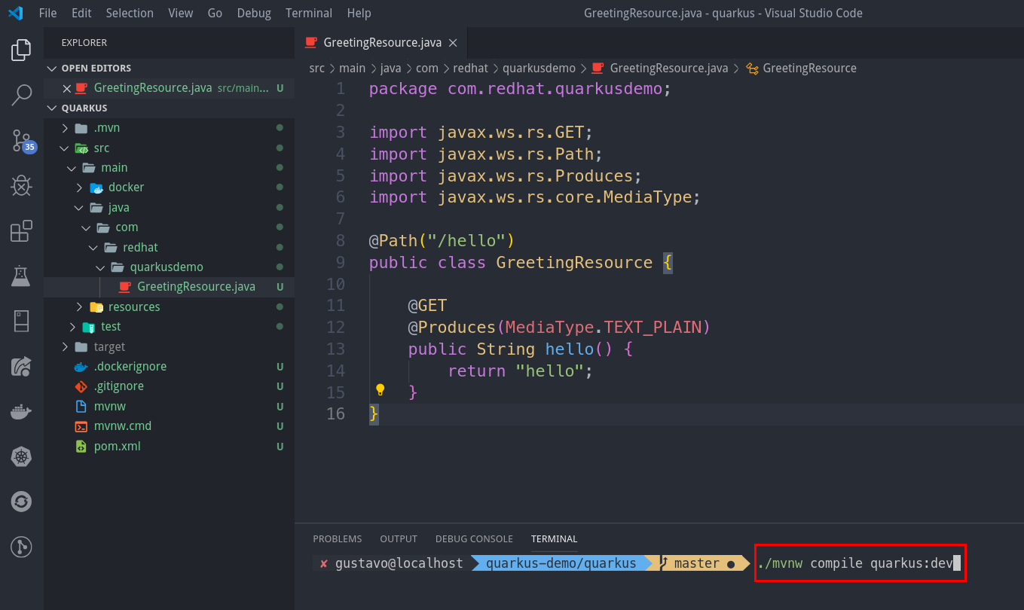
Task: Open the Search view in activity bar
Action: point(21,96)
